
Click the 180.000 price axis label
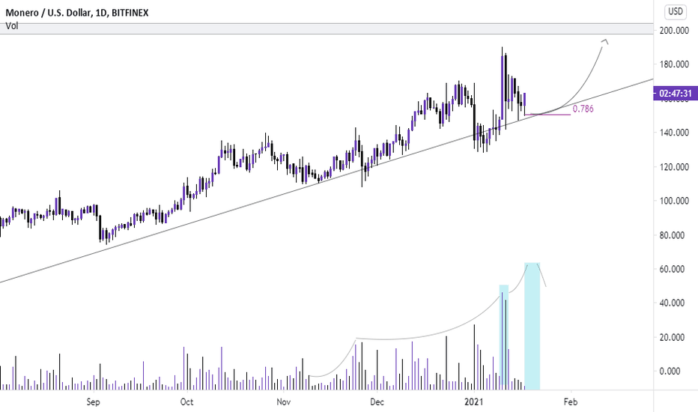click(x=674, y=64)
